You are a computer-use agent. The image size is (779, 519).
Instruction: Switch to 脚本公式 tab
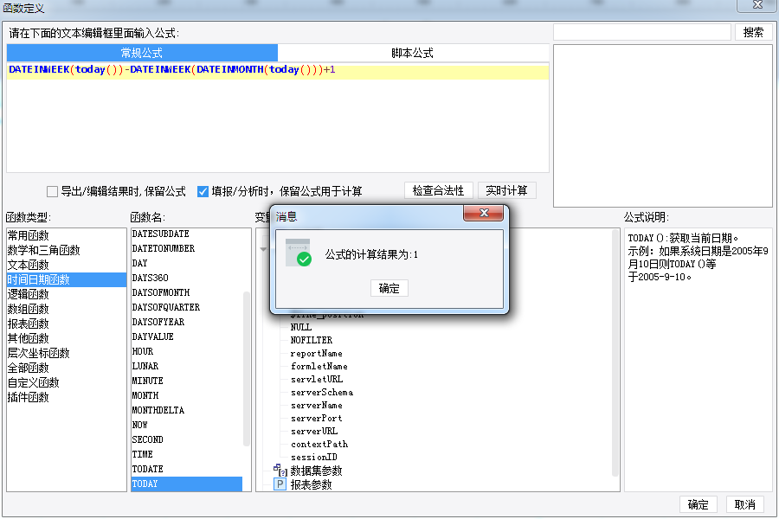tap(412, 53)
